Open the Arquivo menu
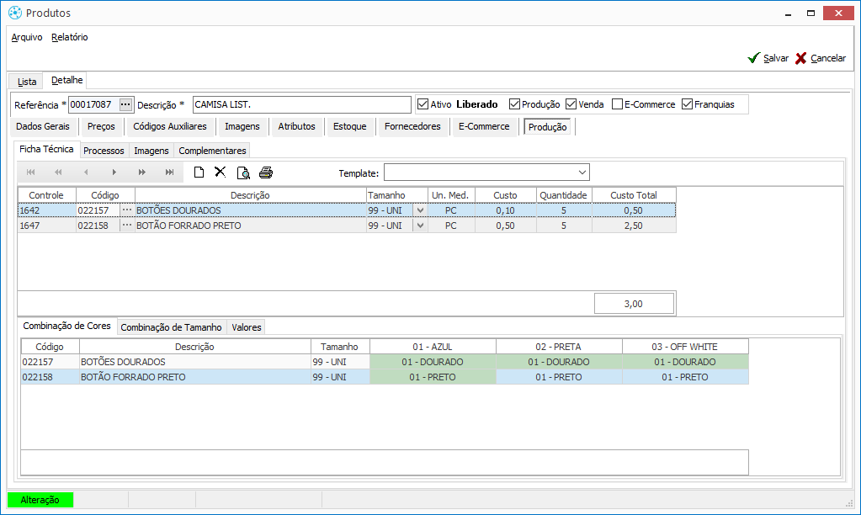The image size is (861, 515). point(27,37)
